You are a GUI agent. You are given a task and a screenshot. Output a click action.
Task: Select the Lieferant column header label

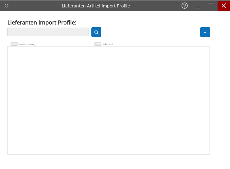108,44
